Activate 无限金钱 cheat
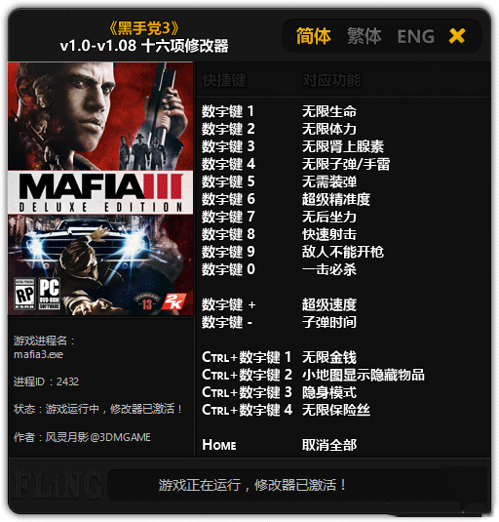Viewport: 499px width, 522px height. tap(329, 357)
